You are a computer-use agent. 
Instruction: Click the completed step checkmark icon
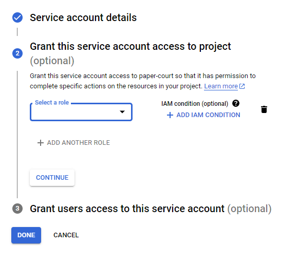coord(17,17)
